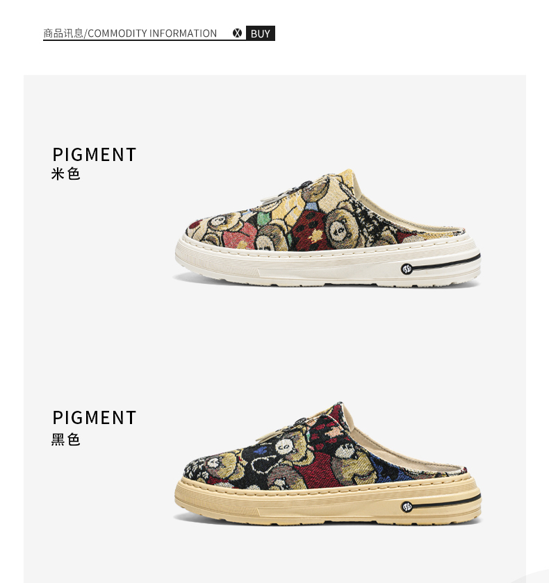Click the round X icon beside BUY
Viewport: 549px width, 583px height.
coord(237,33)
